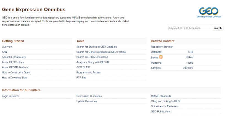
Task: Click the Samples count 2439709
Action: [x=188, y=68]
